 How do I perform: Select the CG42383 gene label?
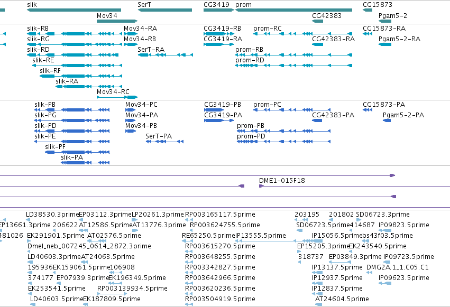[327, 15]
